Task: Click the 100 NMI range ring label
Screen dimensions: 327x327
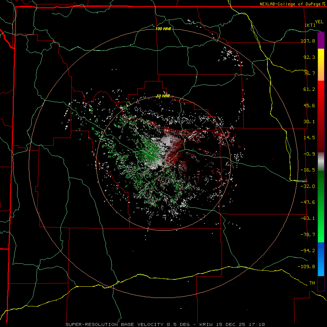Action: pyautogui.click(x=163, y=29)
